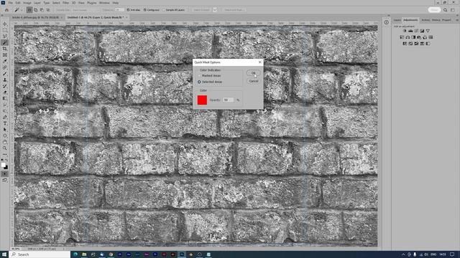Click Add to Selection mode button
This screenshot has height=258, width=460.
pyautogui.click(x=36, y=10)
